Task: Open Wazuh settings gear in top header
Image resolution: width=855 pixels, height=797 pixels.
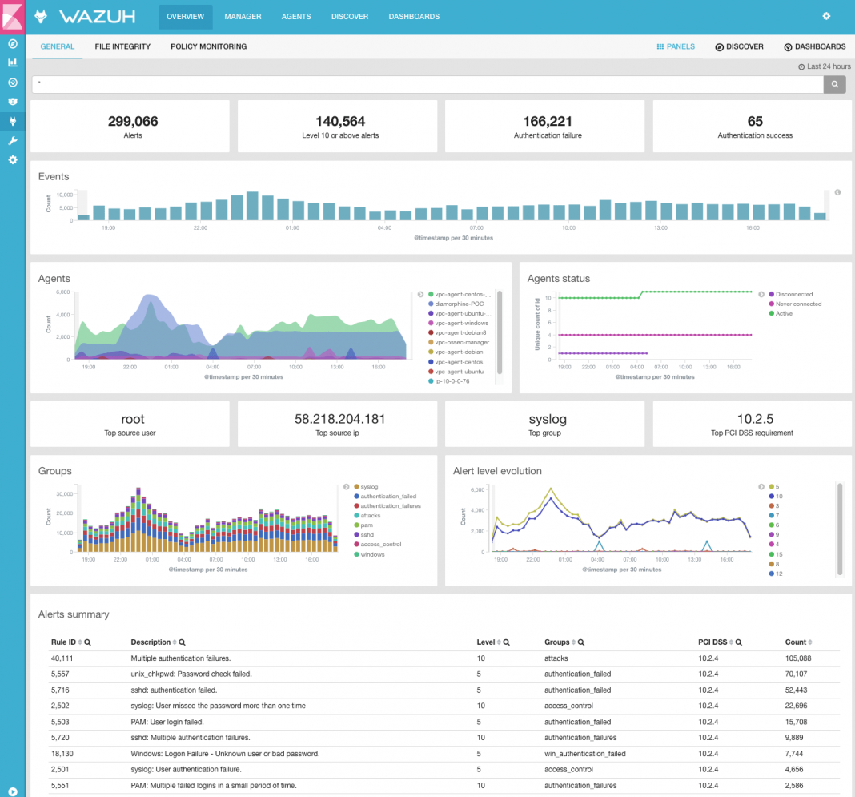Action: pos(826,16)
